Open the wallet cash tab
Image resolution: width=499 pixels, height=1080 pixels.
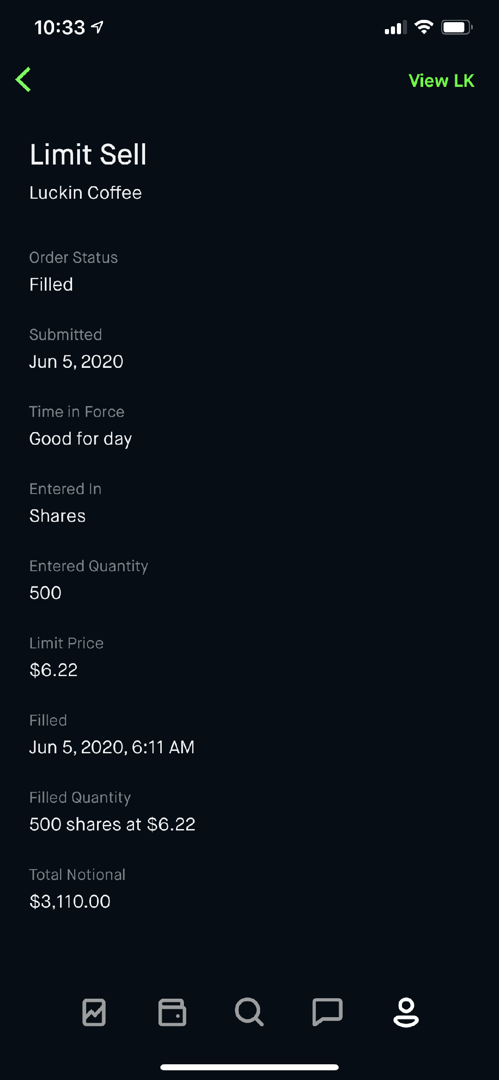click(x=172, y=1012)
